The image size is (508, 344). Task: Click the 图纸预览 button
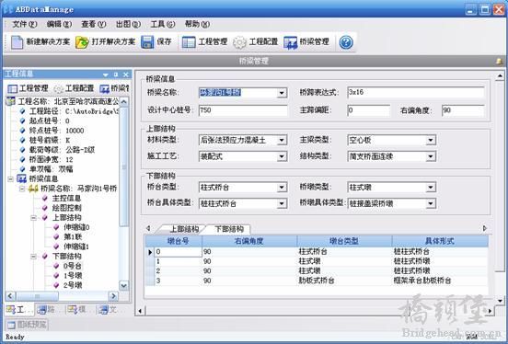pos(27,325)
